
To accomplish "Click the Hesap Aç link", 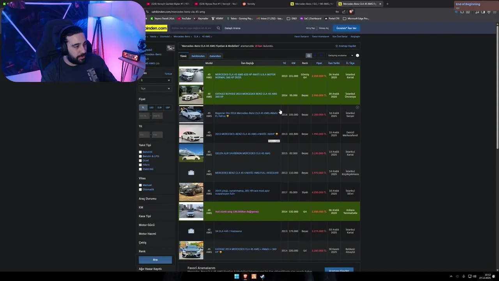I will pos(324,28).
